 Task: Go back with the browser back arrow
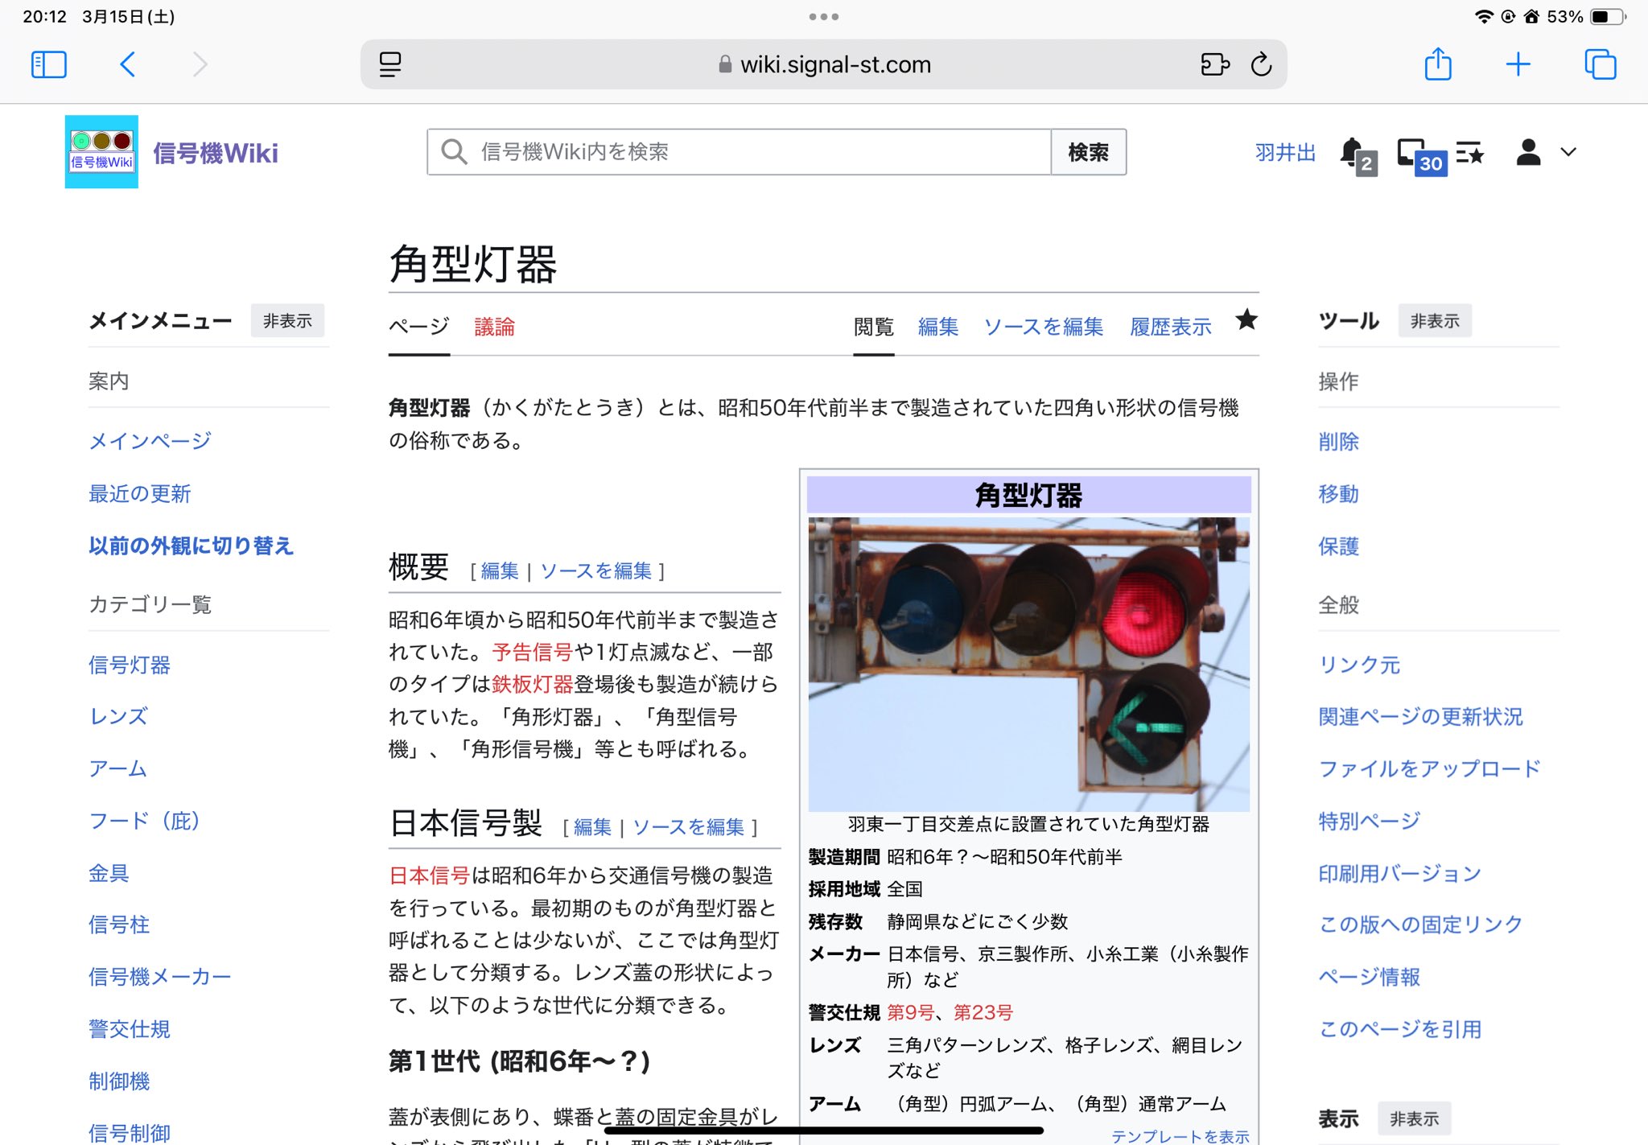coord(127,64)
